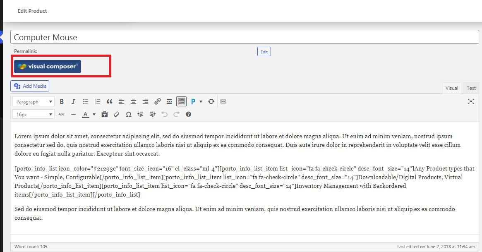Screen dimensions: 482x252
Task: Insert a horizontal line
Action: pyautogui.click(x=74, y=114)
